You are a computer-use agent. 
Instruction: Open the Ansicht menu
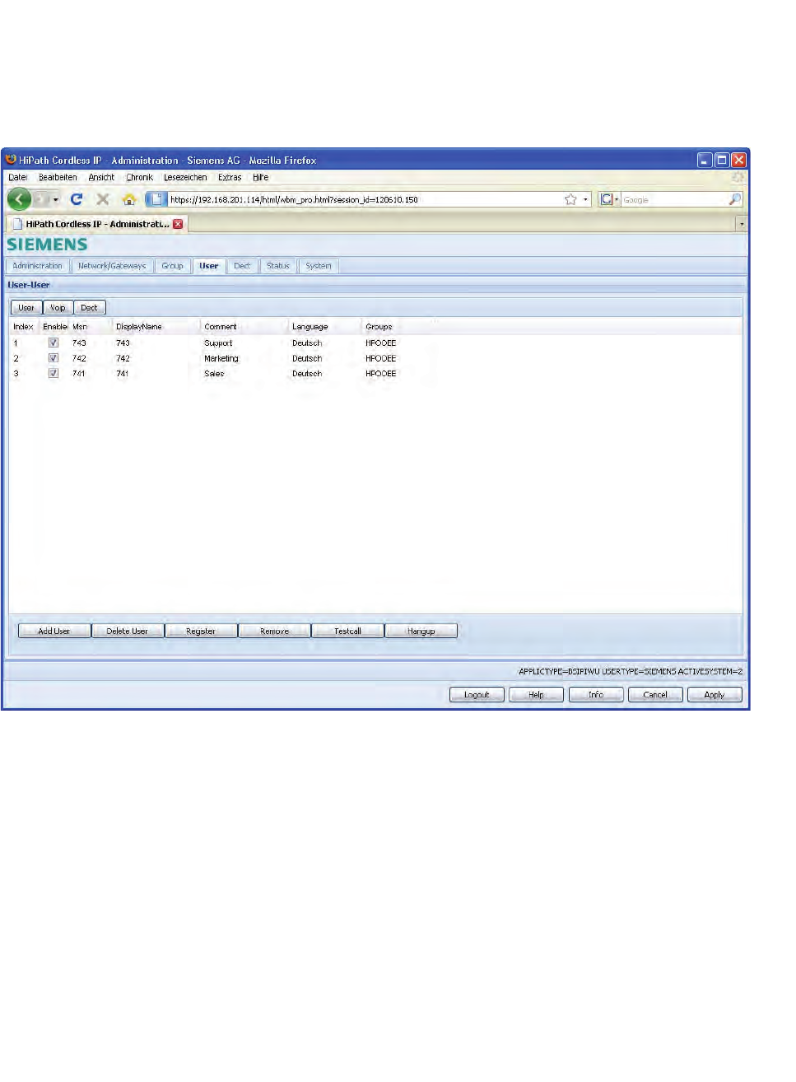tap(101, 177)
